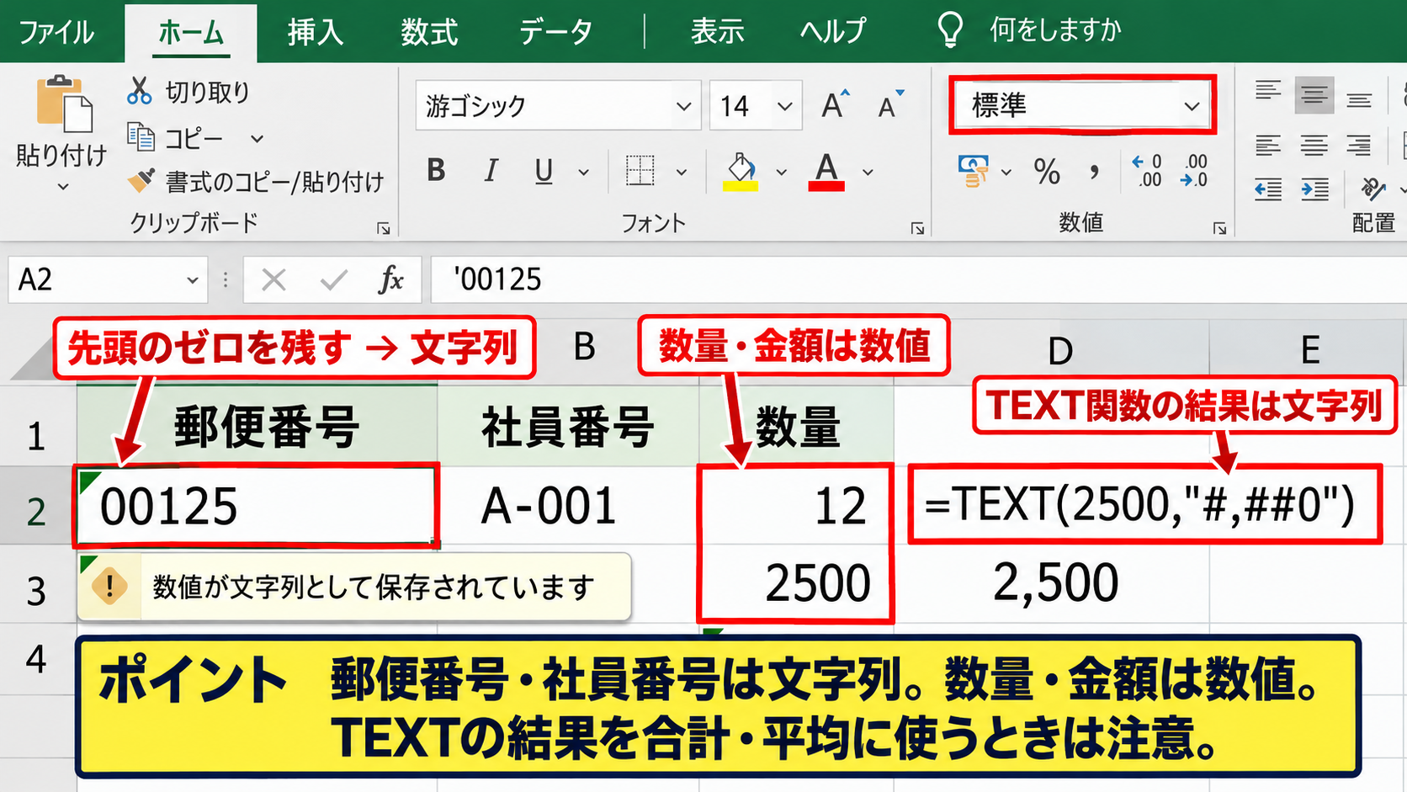Screen dimensions: 1407x792
Task: Increase indent
Action: (x=1314, y=190)
